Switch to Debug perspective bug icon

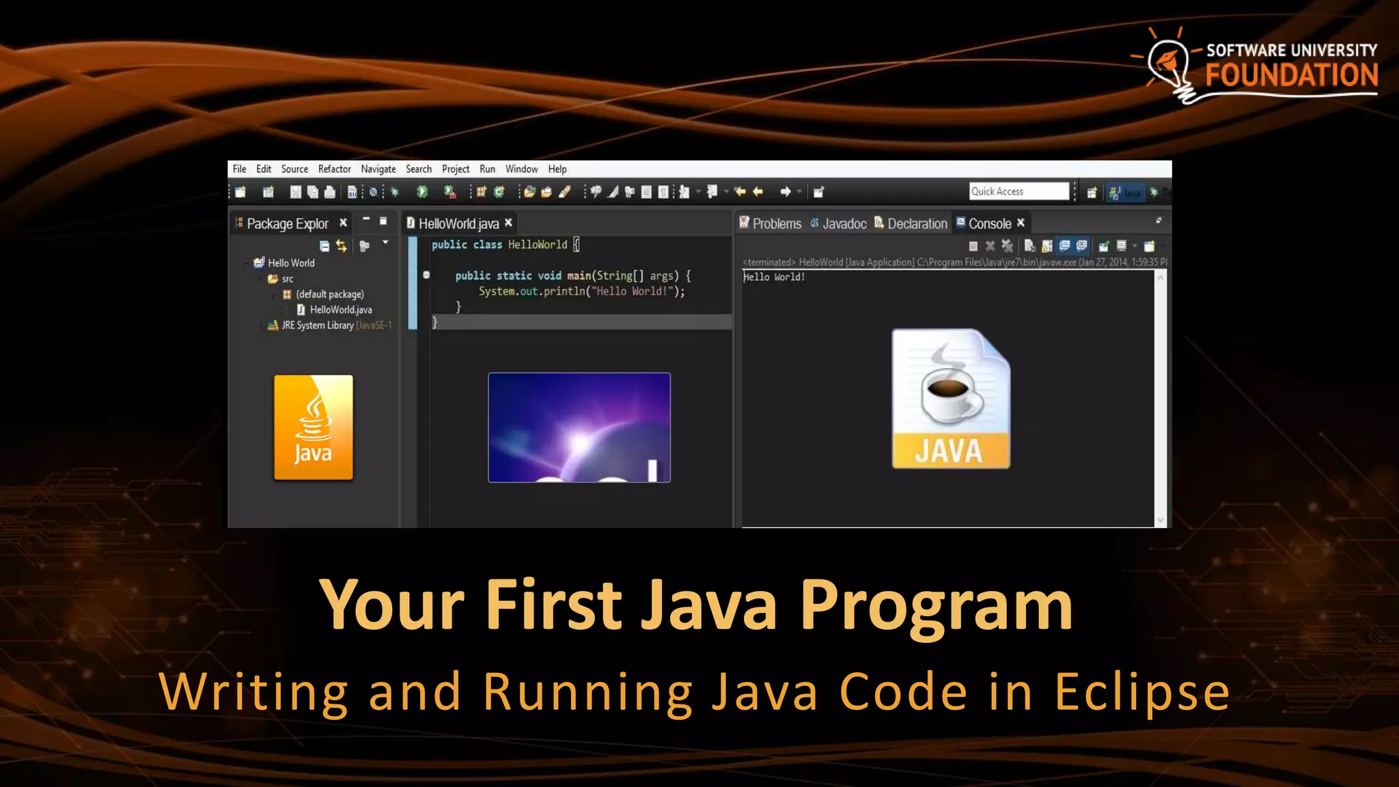[1154, 193]
